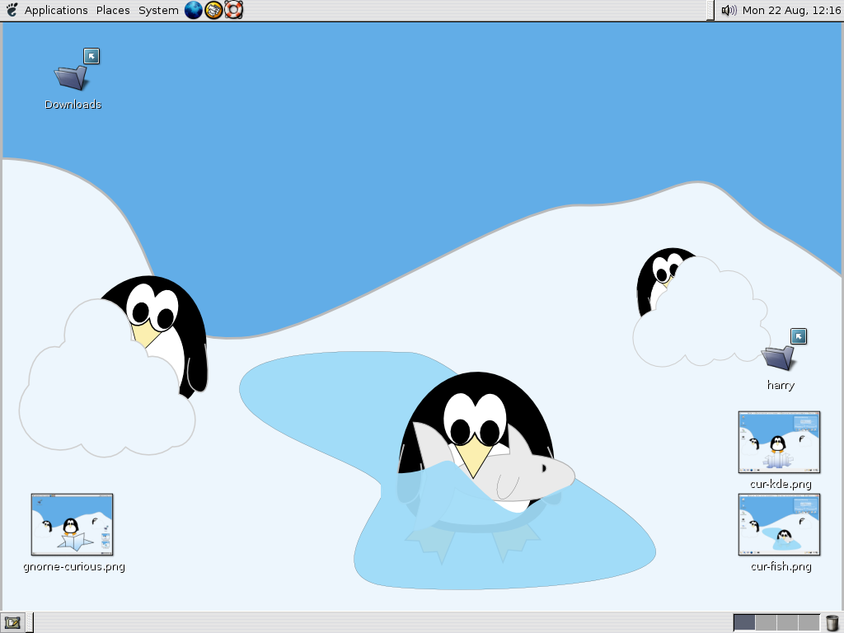The height and width of the screenshot is (633, 844).
Task: Launch the mail client icon in panel
Action: click(213, 10)
